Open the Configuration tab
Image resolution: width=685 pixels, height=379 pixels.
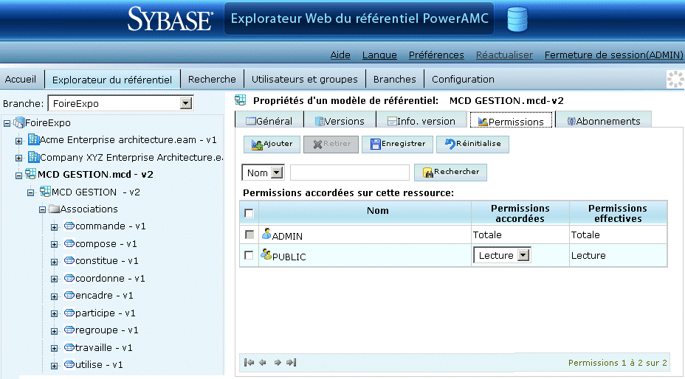click(x=463, y=79)
